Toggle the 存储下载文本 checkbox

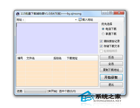(x=101, y=46)
